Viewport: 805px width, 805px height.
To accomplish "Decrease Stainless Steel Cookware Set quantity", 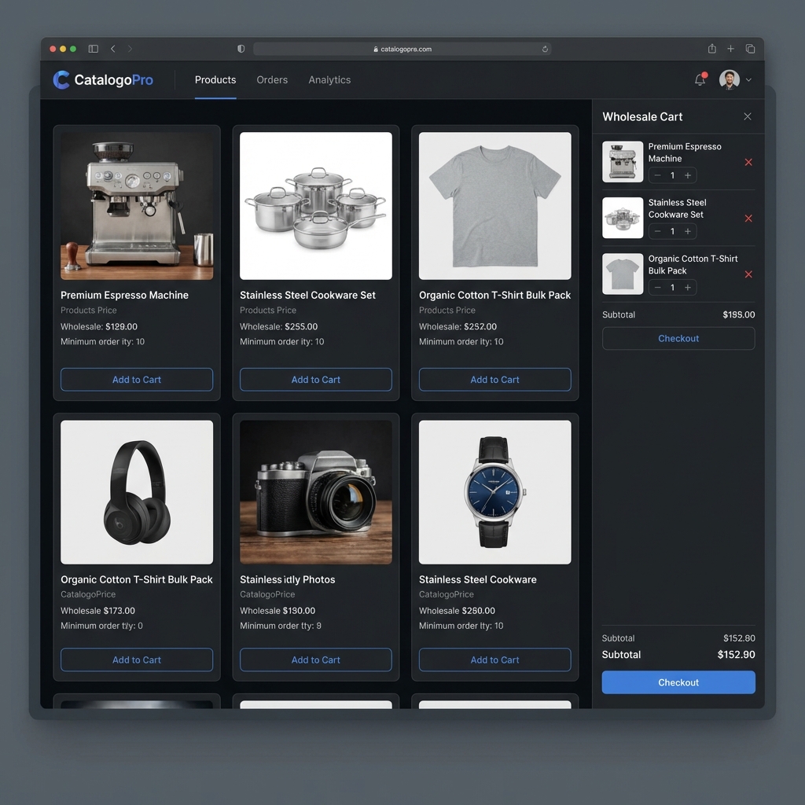I will coord(657,231).
